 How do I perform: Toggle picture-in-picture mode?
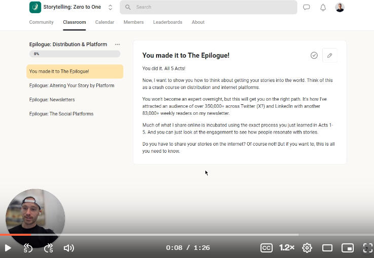coord(347,247)
